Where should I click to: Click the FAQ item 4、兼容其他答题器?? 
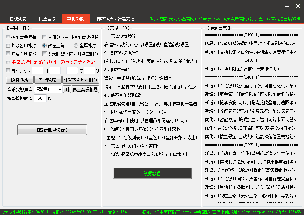[123, 95]
